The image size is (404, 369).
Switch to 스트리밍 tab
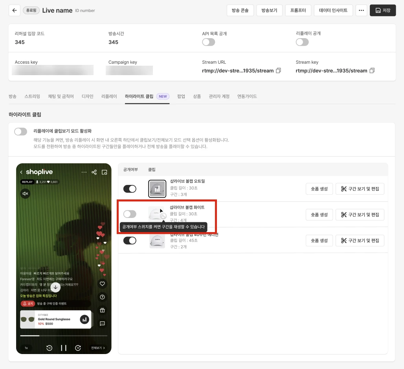tap(32, 96)
